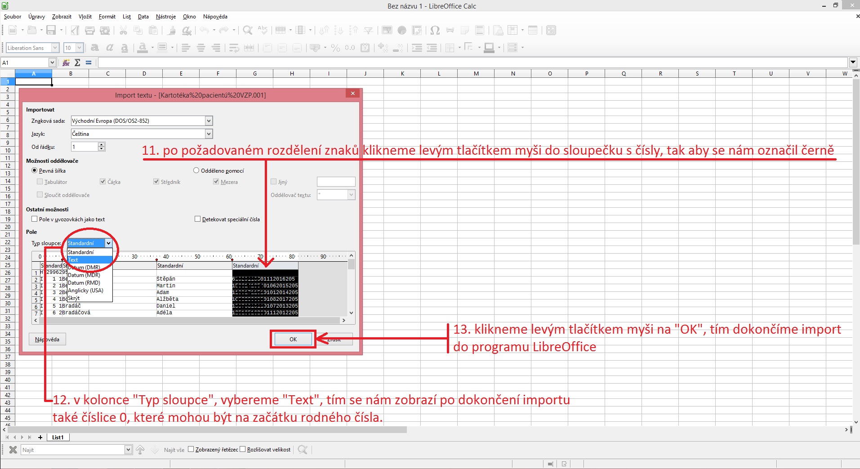Click the Percent format icon
Image resolution: width=860 pixels, height=469 pixels.
coord(335,48)
